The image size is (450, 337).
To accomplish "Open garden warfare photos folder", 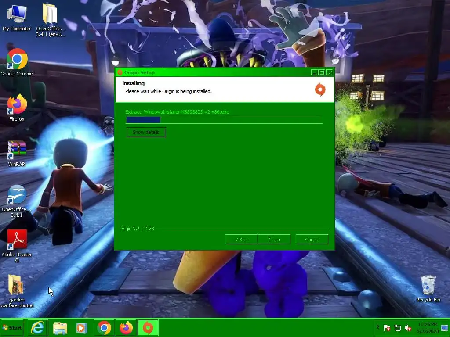I will (17, 291).
